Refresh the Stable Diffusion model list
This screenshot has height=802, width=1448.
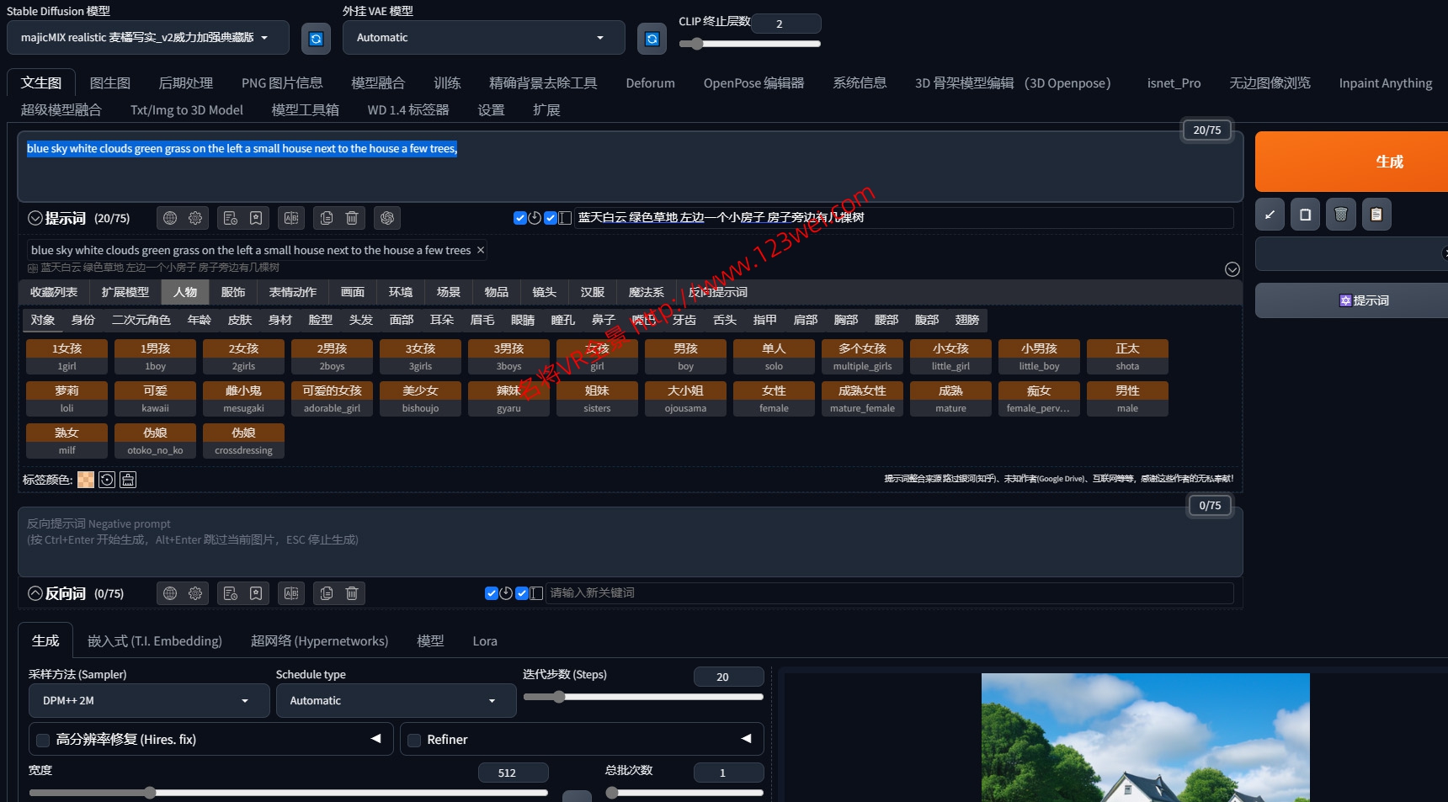click(x=316, y=39)
